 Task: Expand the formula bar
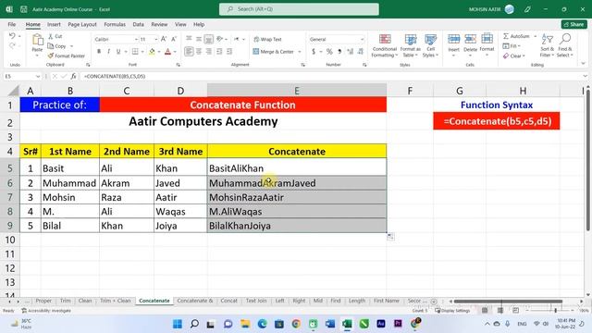click(585, 76)
